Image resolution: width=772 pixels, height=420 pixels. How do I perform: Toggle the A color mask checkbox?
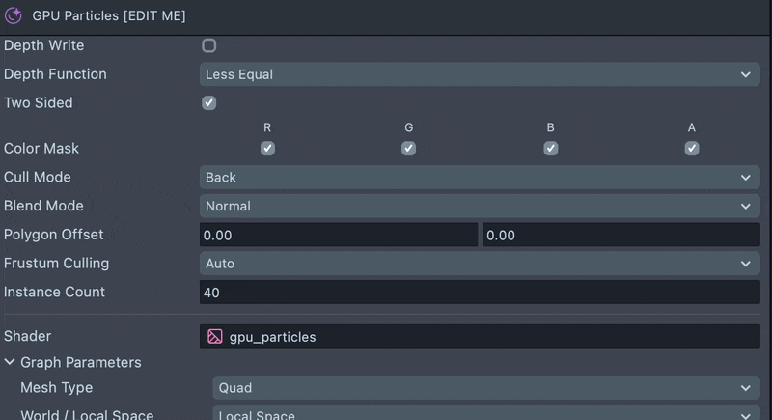692,149
